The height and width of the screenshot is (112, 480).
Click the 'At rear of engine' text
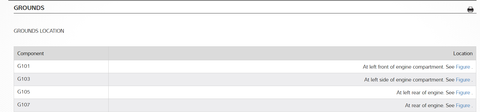424,106
